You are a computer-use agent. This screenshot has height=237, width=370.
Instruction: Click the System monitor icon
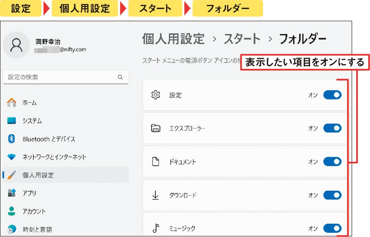click(x=11, y=121)
